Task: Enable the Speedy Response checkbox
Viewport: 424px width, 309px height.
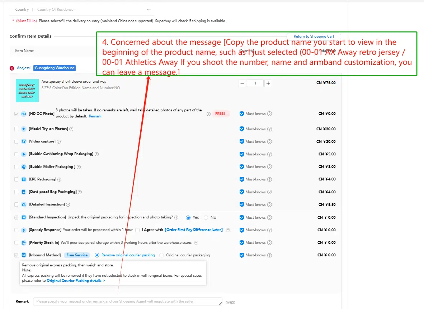Action: point(16,230)
